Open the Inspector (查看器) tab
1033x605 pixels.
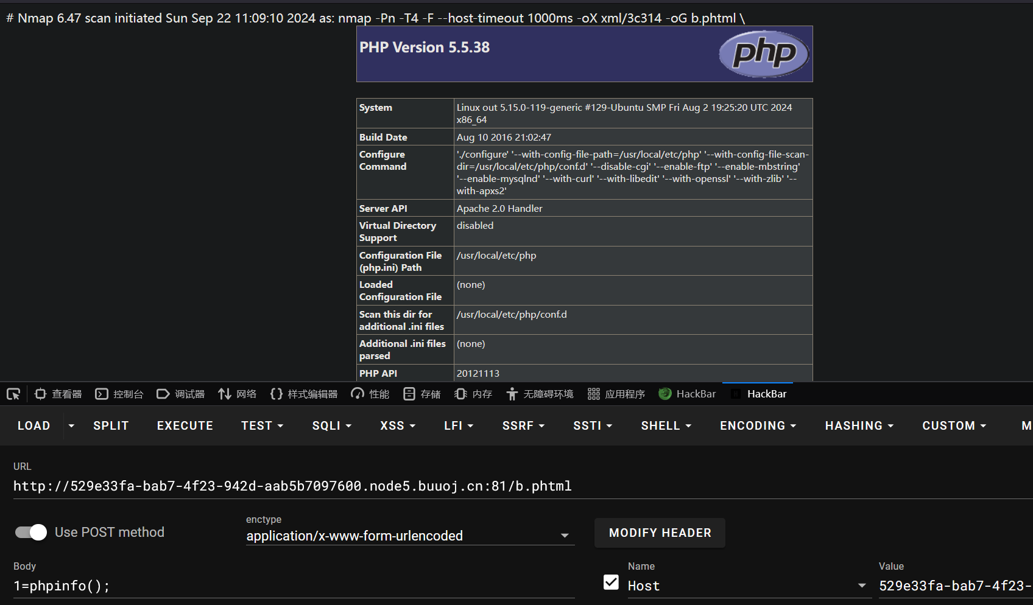pyautogui.click(x=58, y=394)
